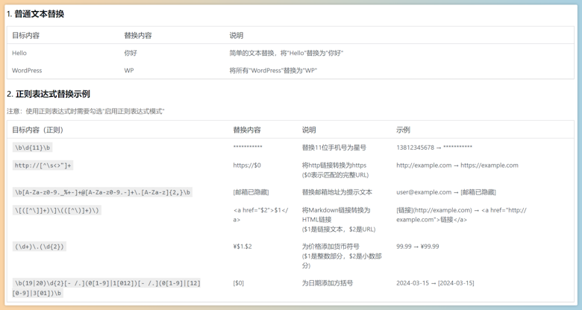
Task: Click description '将所有"WordPress"替换为"WP"'
Action: point(273,71)
